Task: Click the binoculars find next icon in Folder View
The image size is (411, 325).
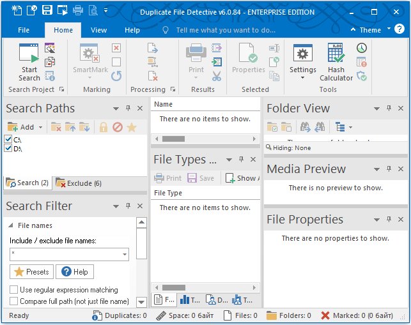Action: pyautogui.click(x=305, y=127)
